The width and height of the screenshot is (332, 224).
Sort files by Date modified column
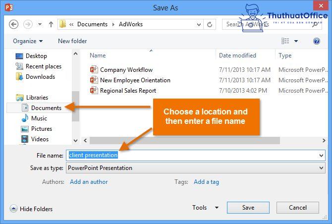click(x=237, y=56)
